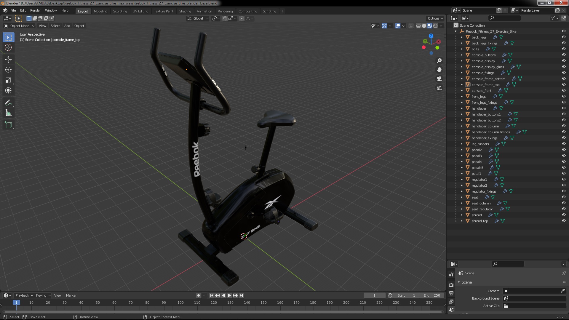Select the Add Cube tool

(x=8, y=125)
